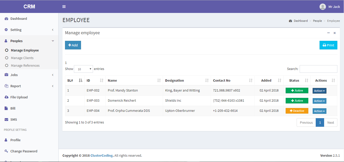Click the Change Password key icon
Screen dimensions: 344x162
click(6, 151)
